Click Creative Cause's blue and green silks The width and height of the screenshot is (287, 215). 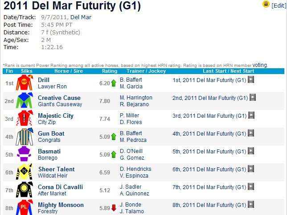(25, 100)
